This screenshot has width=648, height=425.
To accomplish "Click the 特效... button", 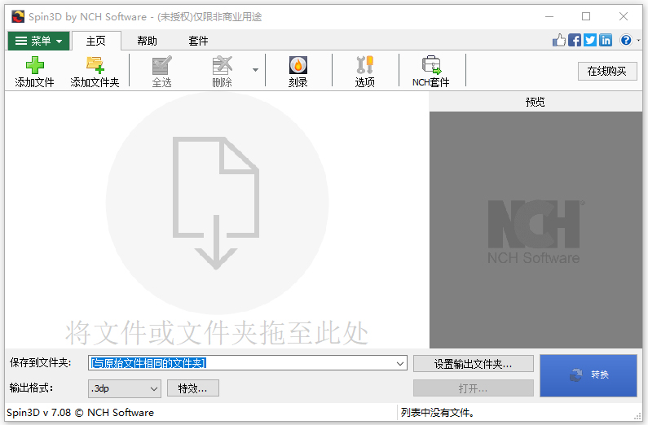I will coord(193,388).
